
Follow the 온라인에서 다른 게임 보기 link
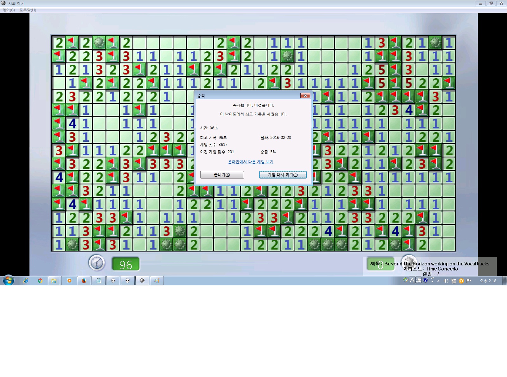coord(250,162)
